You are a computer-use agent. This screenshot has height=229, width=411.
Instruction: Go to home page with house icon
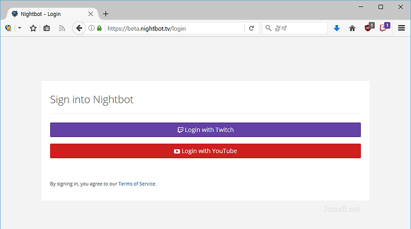(352, 28)
